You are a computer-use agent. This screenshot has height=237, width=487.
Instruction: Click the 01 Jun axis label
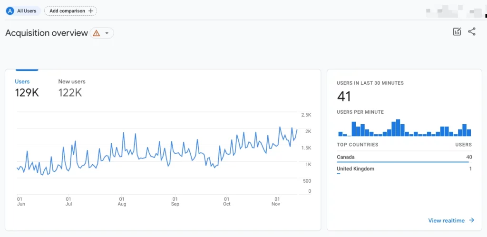pyautogui.click(x=21, y=201)
